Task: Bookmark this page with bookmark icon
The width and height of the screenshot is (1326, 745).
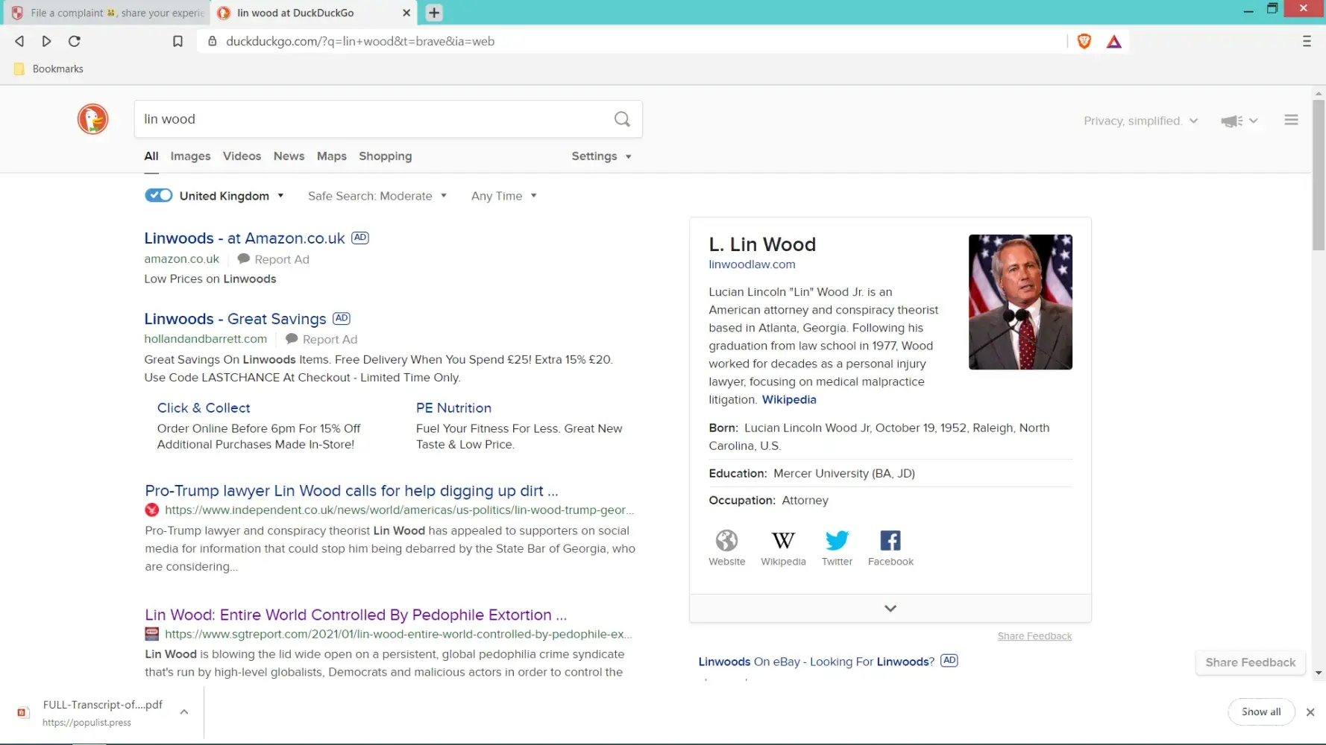Action: coord(177,42)
